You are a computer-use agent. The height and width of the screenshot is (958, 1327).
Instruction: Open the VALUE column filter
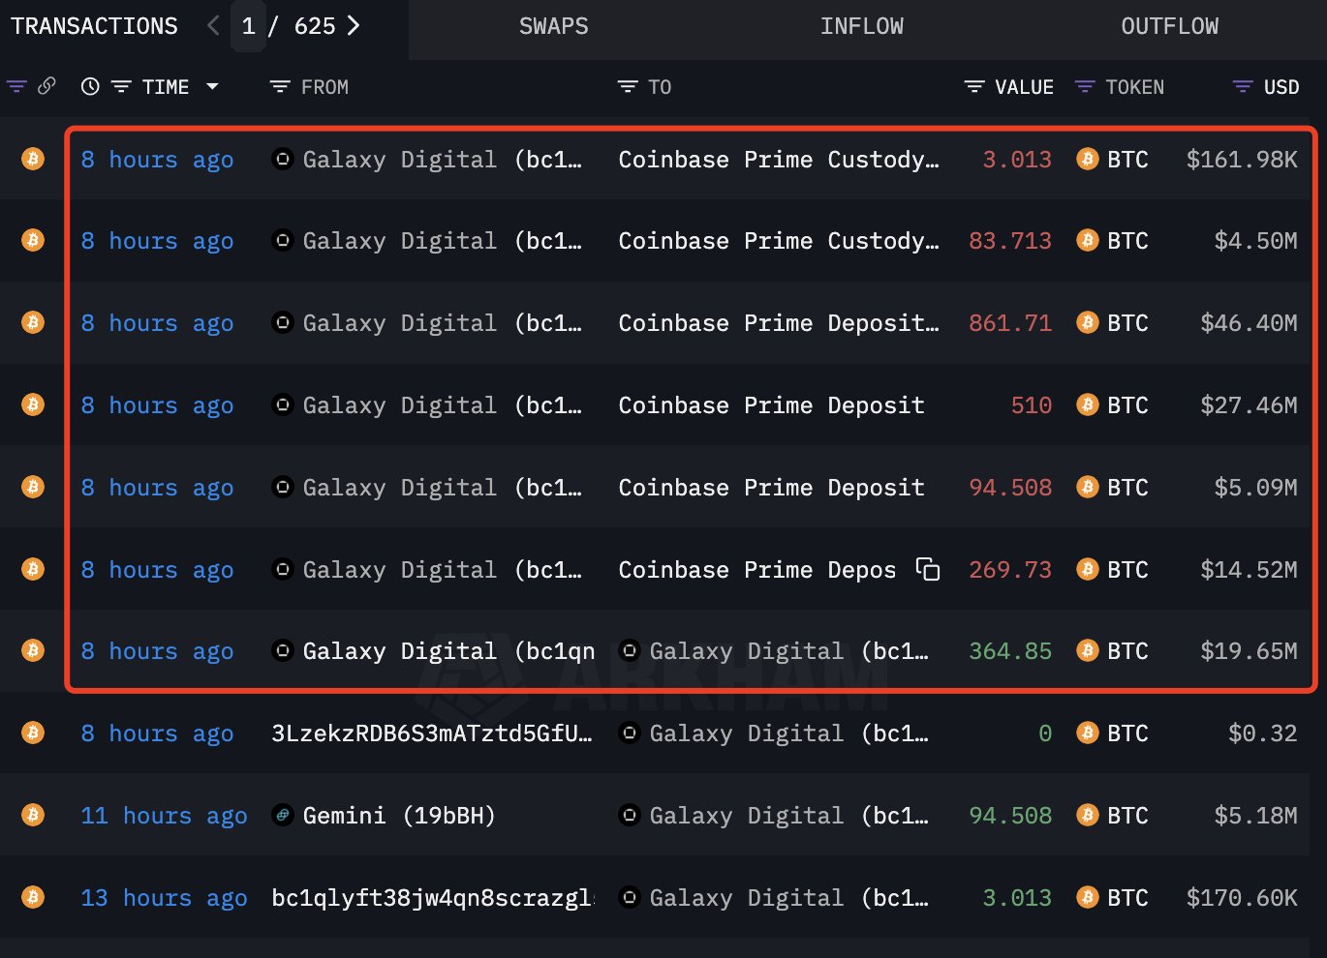[974, 87]
